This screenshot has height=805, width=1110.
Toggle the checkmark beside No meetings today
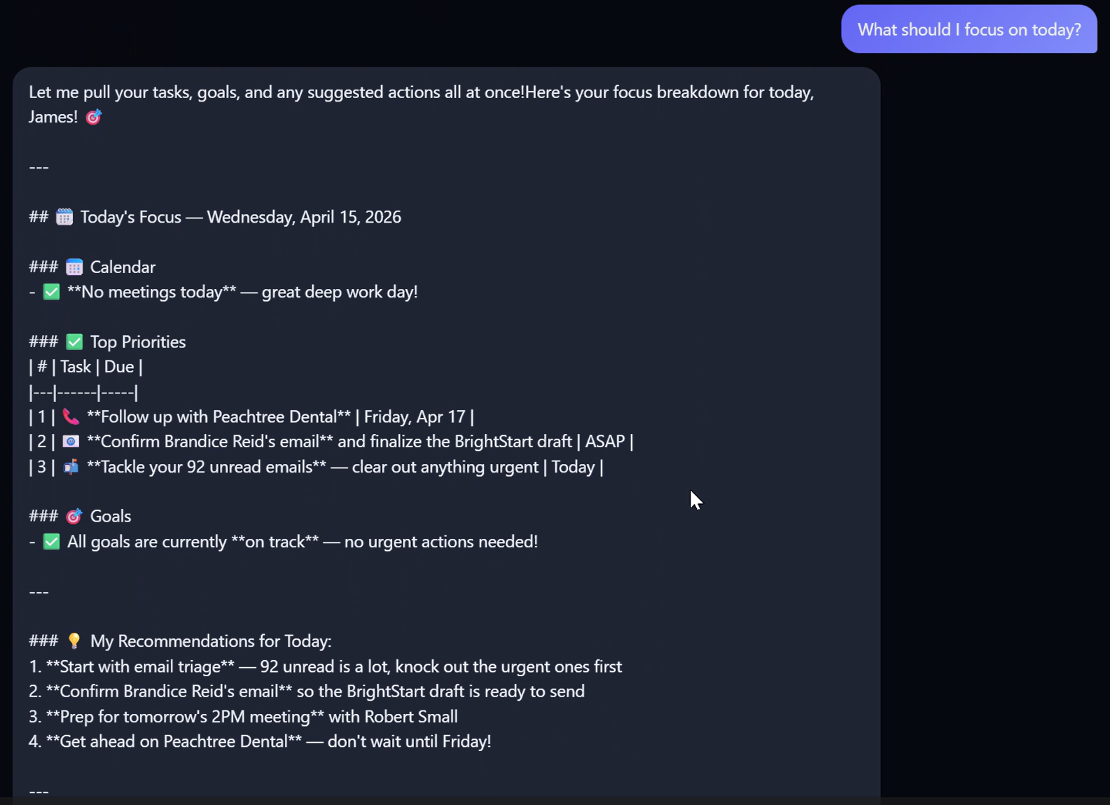pyautogui.click(x=51, y=292)
